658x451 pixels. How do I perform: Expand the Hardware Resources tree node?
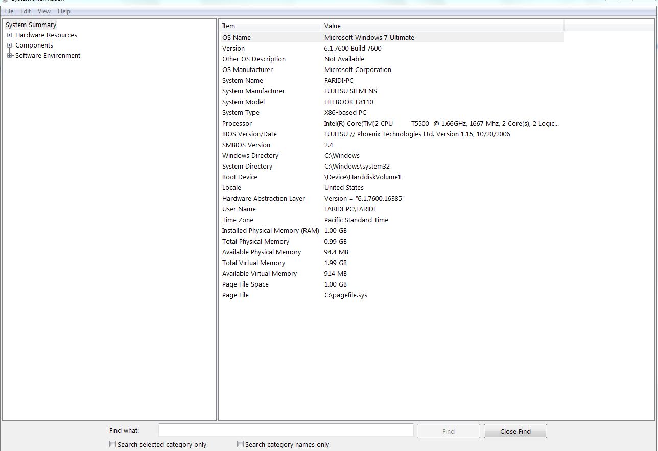pyautogui.click(x=9, y=35)
